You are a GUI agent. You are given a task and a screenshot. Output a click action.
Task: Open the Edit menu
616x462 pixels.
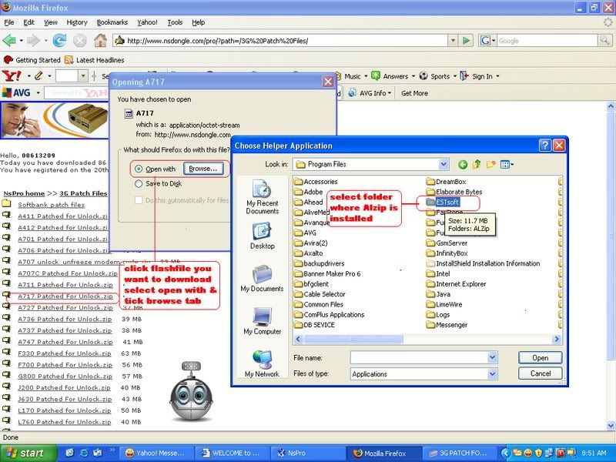pyautogui.click(x=28, y=22)
